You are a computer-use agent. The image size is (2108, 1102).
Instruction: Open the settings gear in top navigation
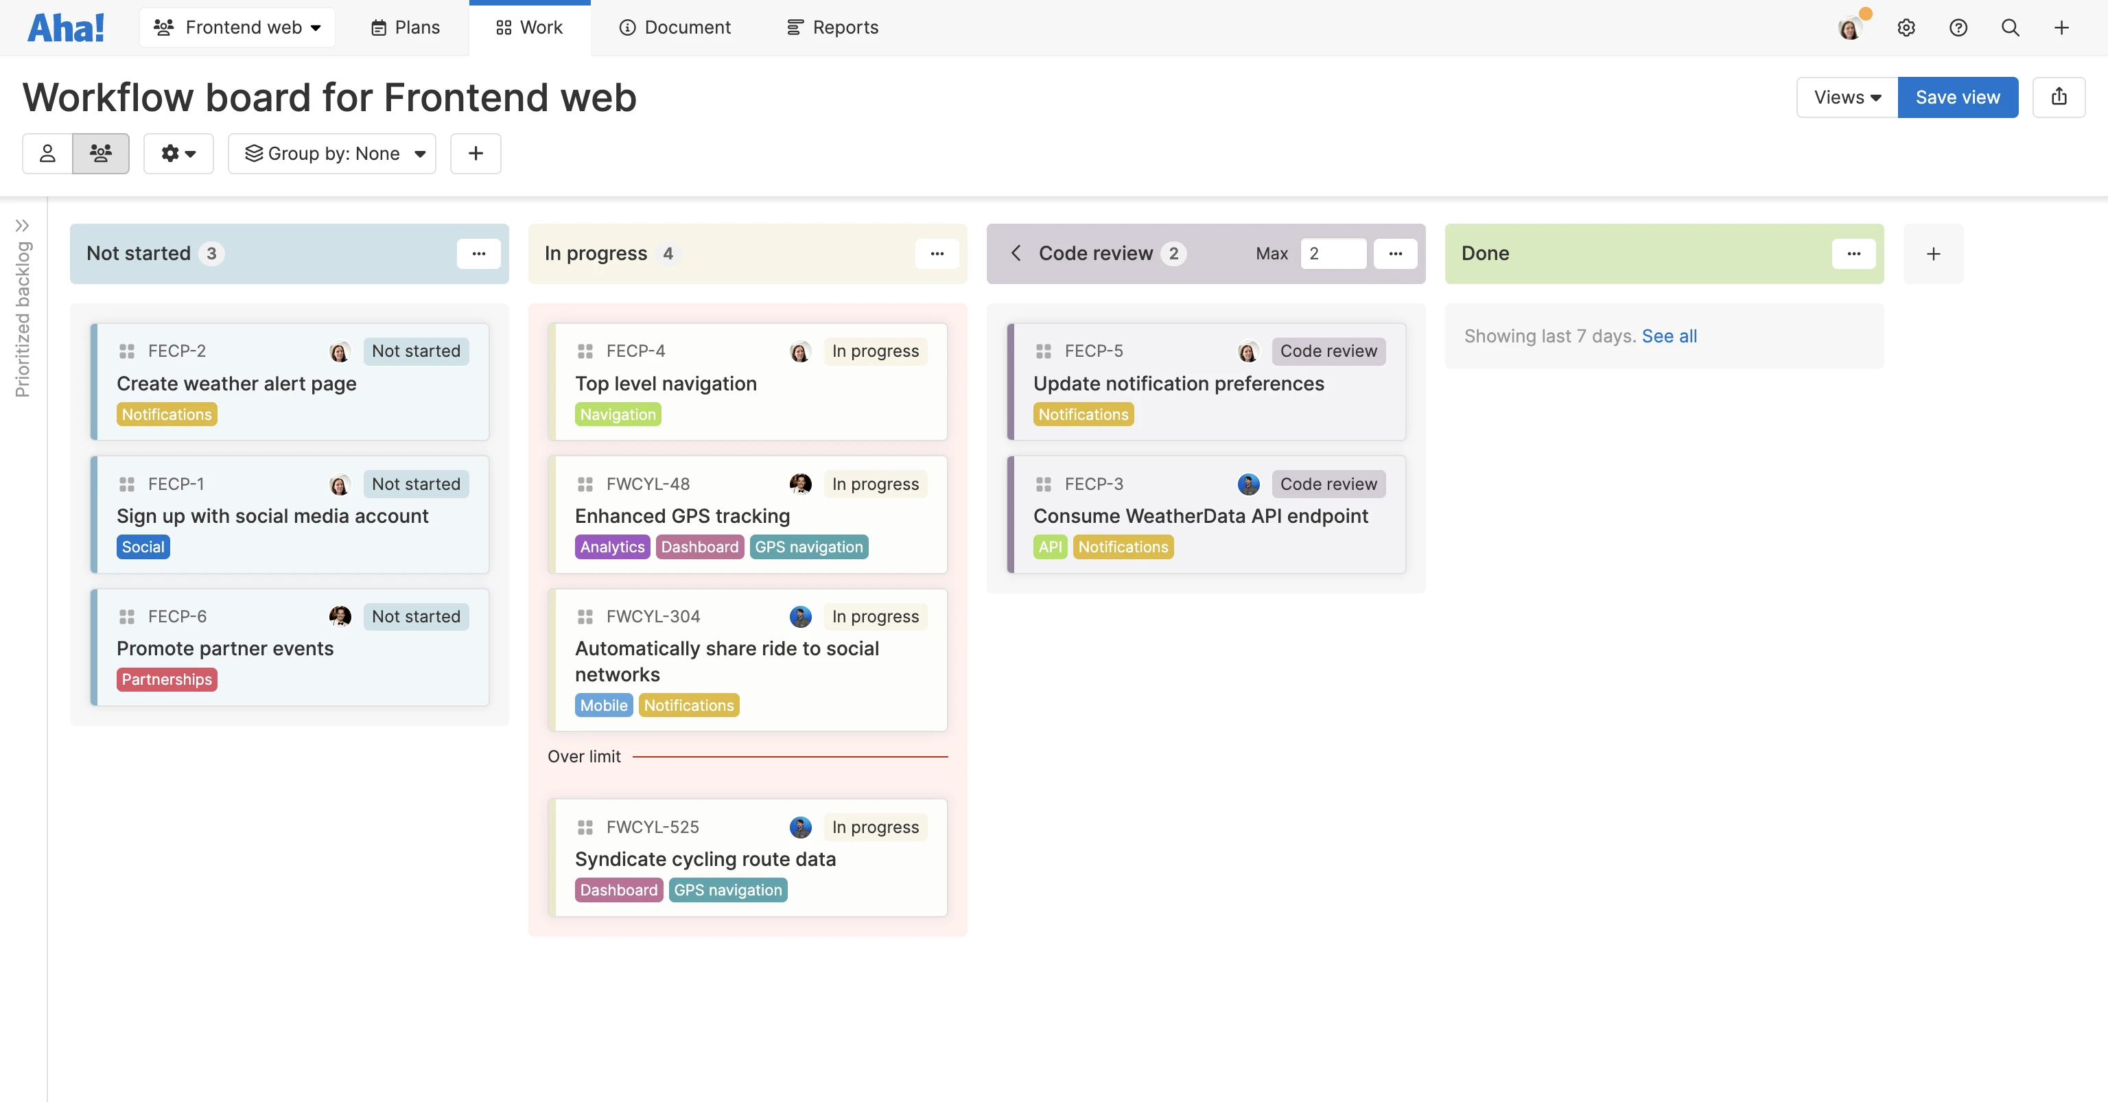click(x=1906, y=28)
